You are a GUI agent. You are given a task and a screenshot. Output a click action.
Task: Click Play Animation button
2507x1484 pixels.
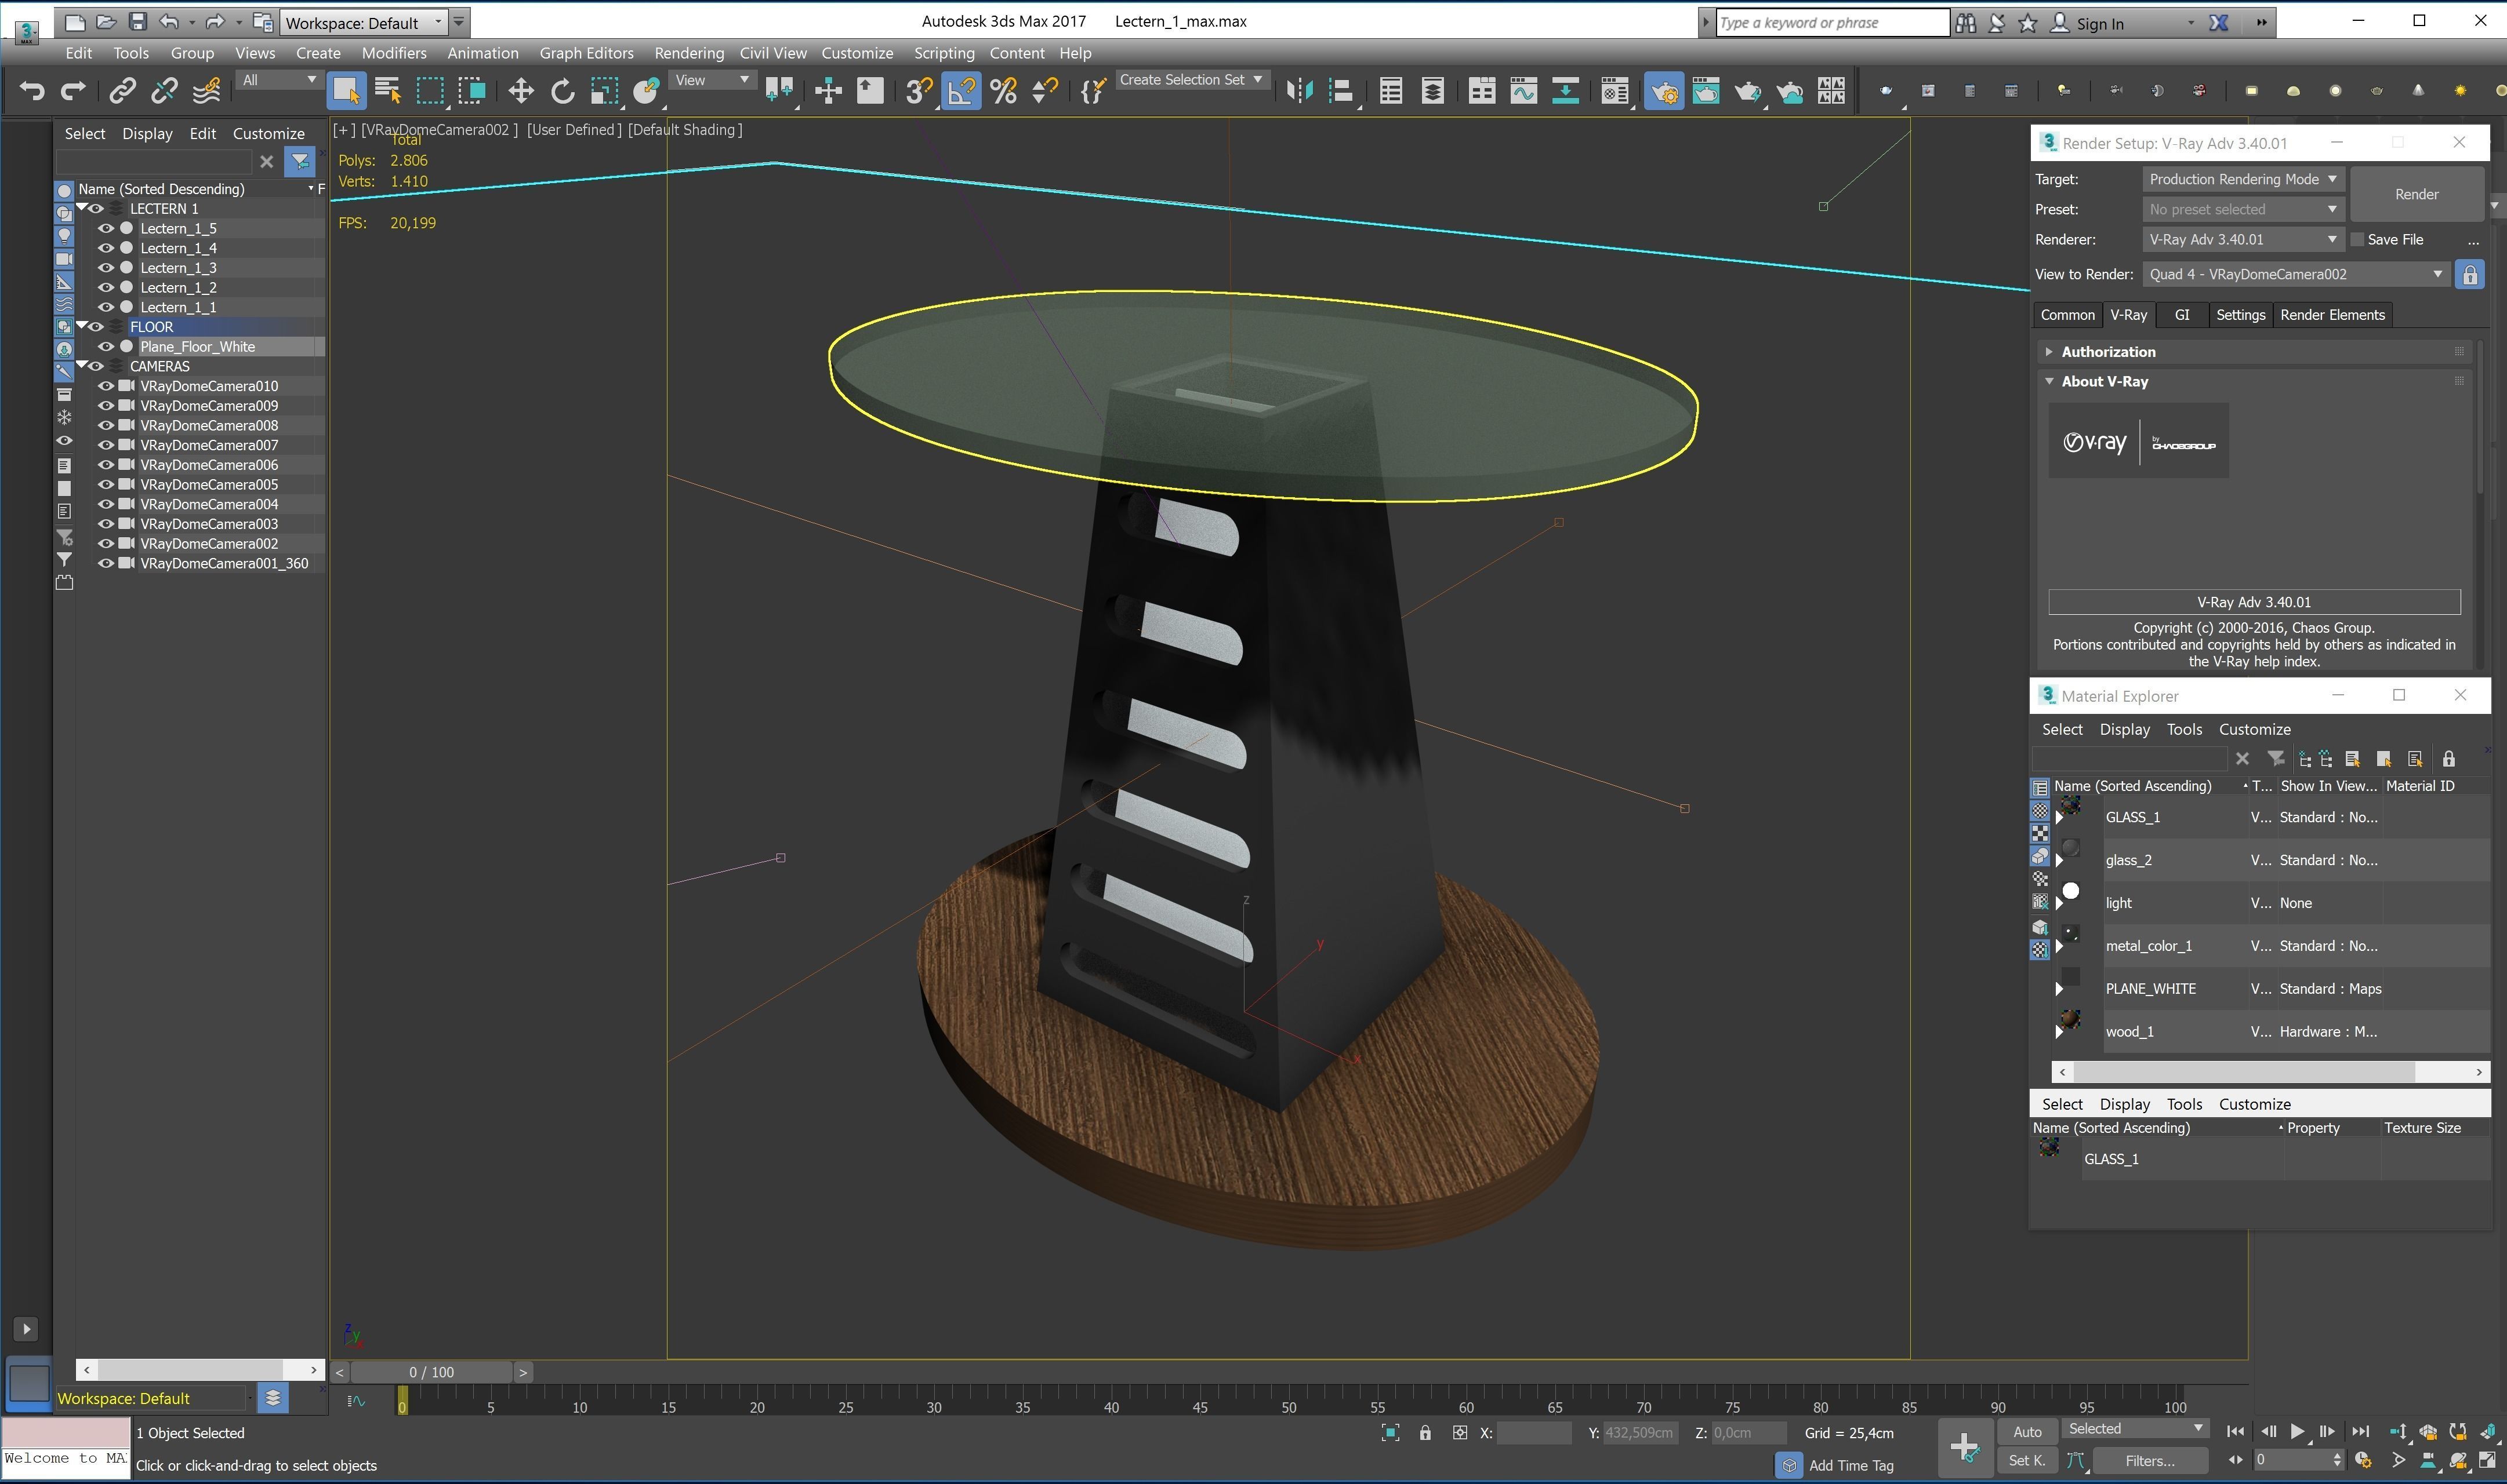2298,1432
